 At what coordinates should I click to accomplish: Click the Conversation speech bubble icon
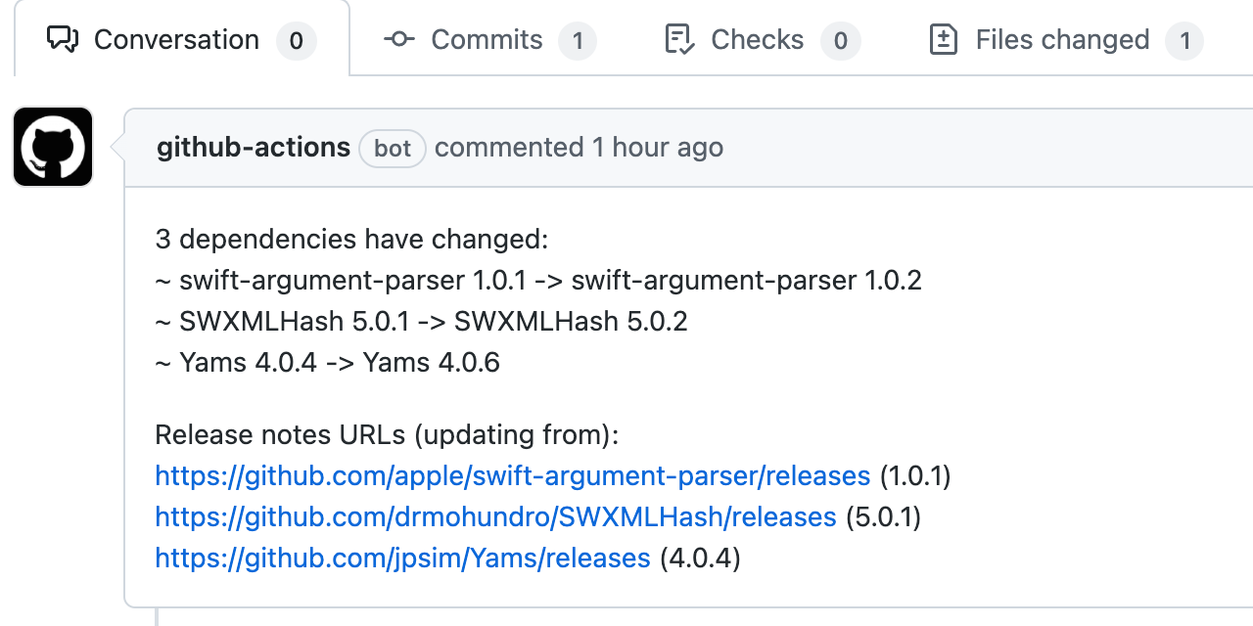pos(63,39)
